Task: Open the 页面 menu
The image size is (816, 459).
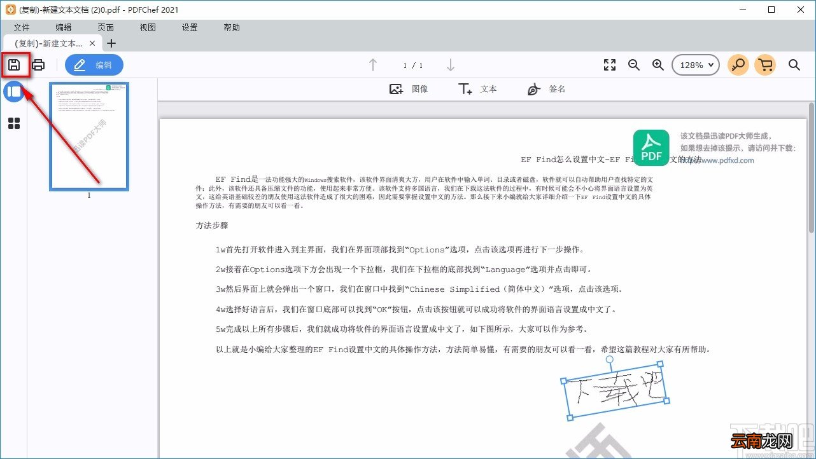Action: 106,27
